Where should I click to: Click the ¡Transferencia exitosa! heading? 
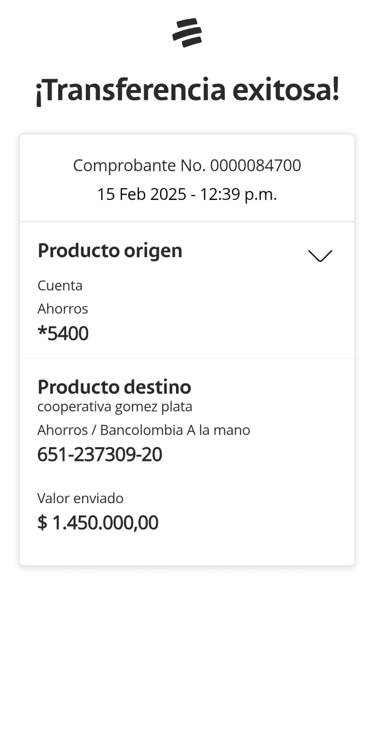coord(187,90)
